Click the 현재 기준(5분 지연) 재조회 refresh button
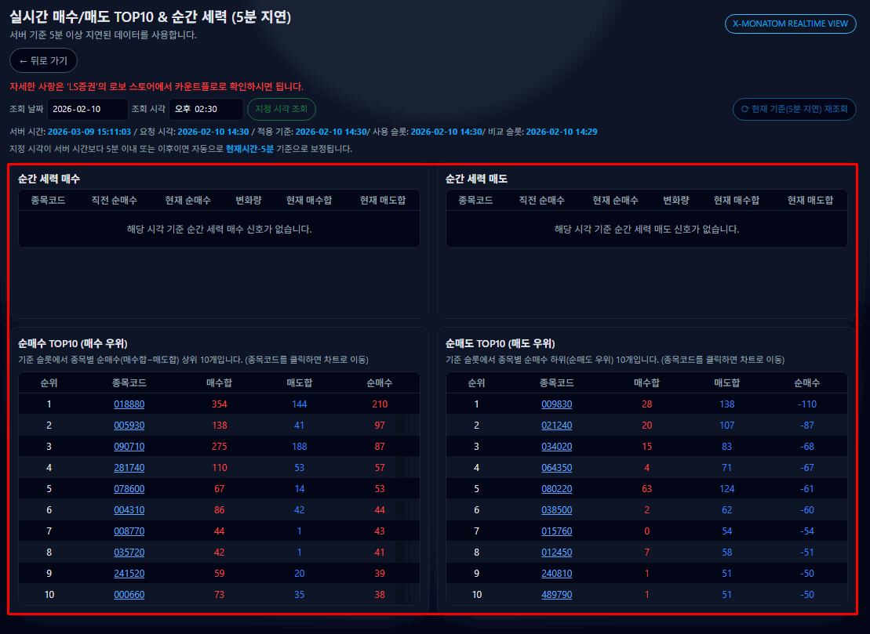 coord(795,110)
